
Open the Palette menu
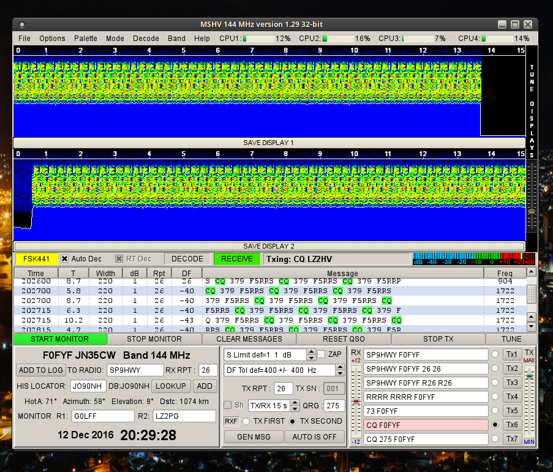pyautogui.click(x=85, y=38)
